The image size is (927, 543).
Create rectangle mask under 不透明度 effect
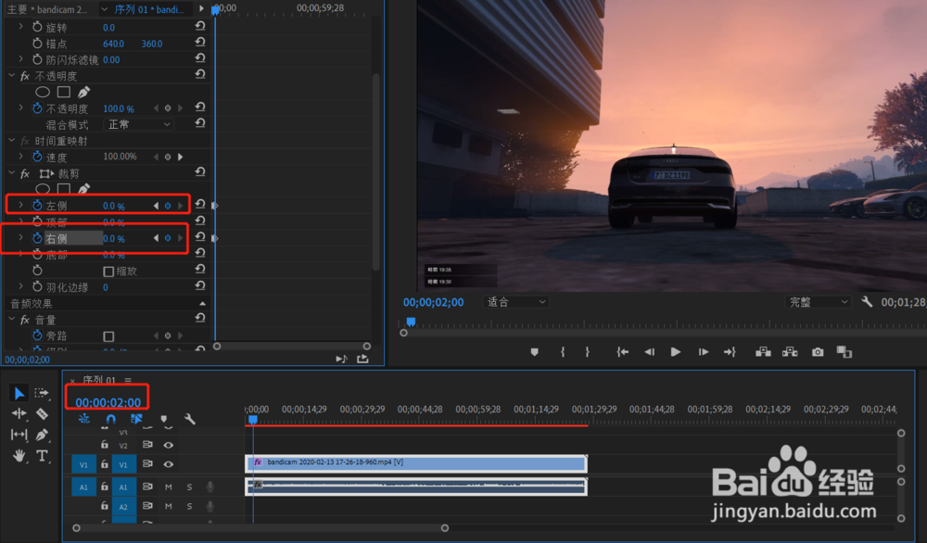64,92
